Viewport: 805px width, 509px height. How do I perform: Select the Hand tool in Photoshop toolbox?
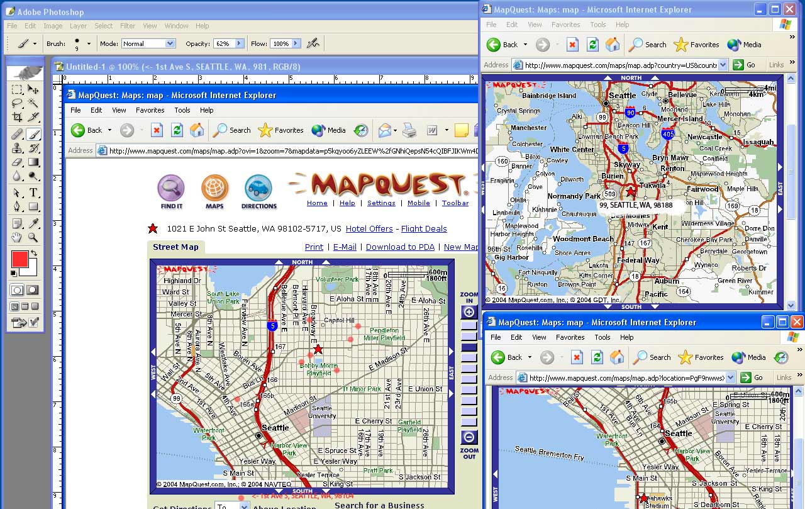click(18, 238)
